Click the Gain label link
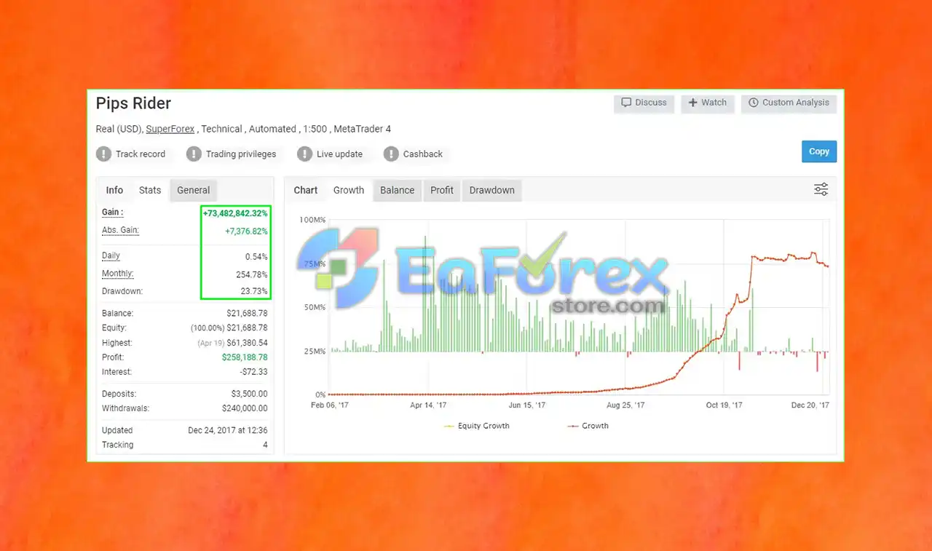 pos(112,213)
